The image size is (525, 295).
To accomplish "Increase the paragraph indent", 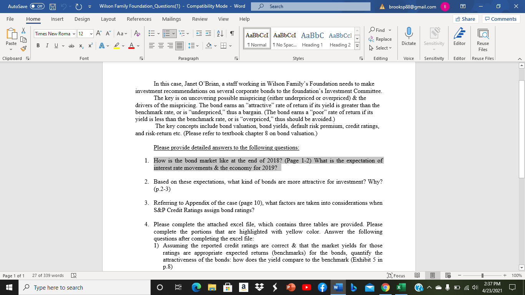I will tap(208, 34).
